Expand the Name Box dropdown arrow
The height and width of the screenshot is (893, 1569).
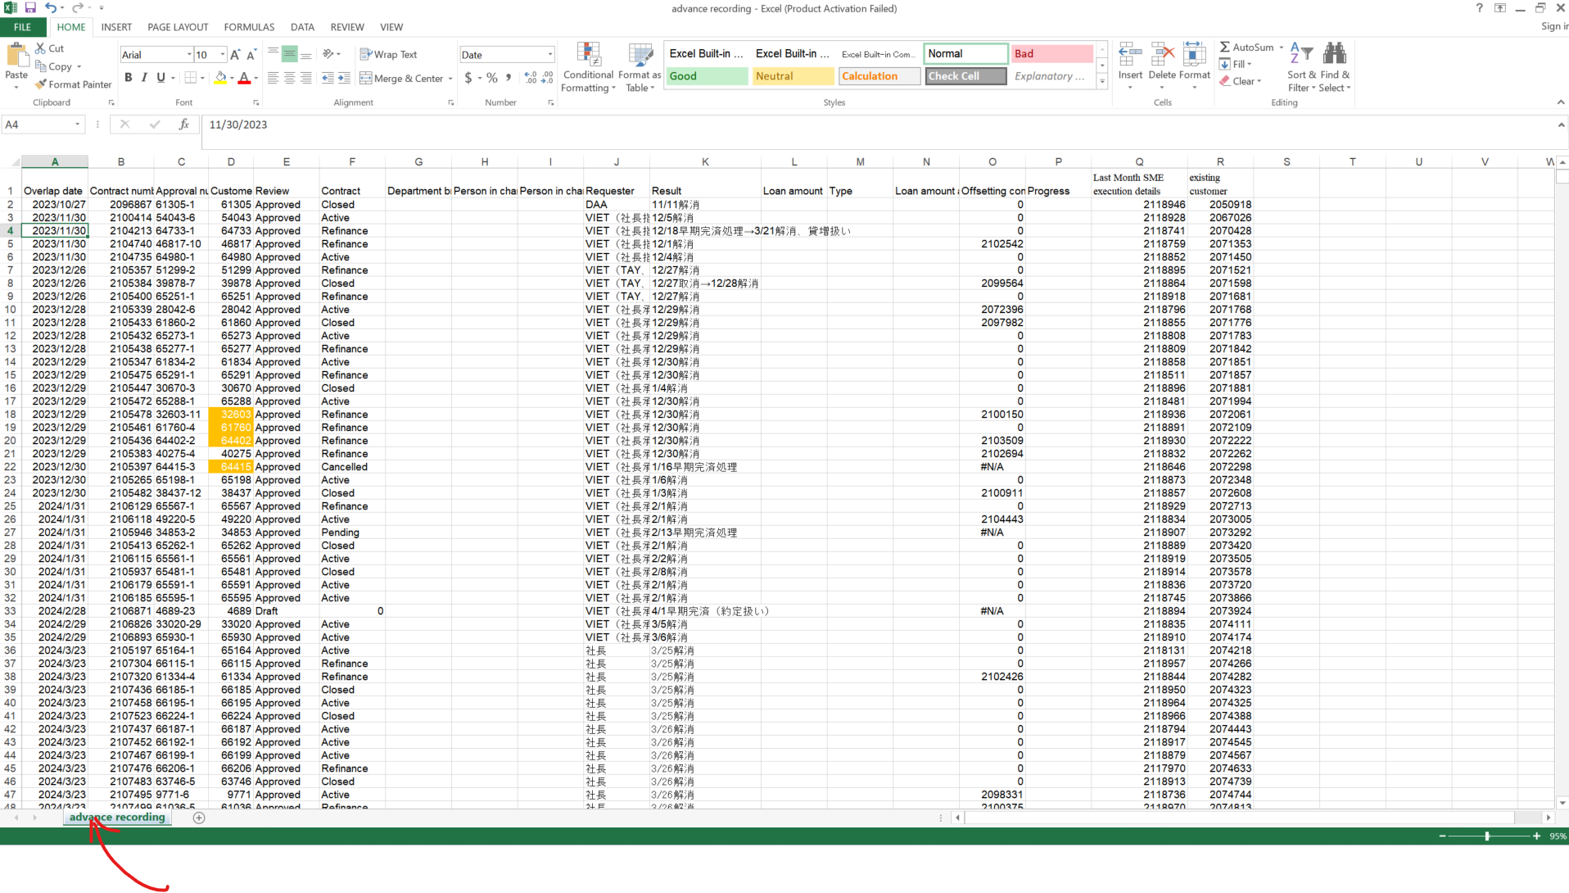(x=78, y=125)
